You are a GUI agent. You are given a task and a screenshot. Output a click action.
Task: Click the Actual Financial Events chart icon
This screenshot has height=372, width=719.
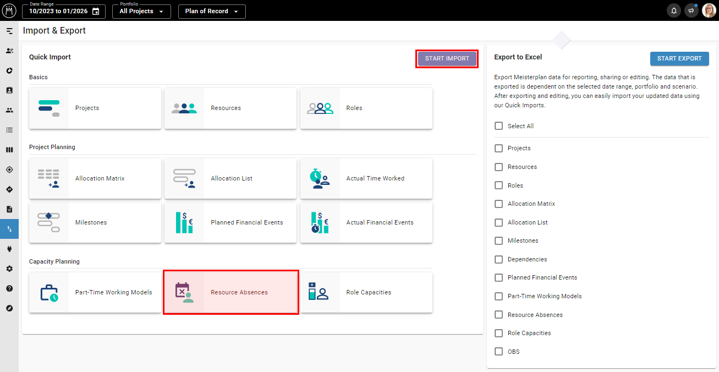point(320,222)
